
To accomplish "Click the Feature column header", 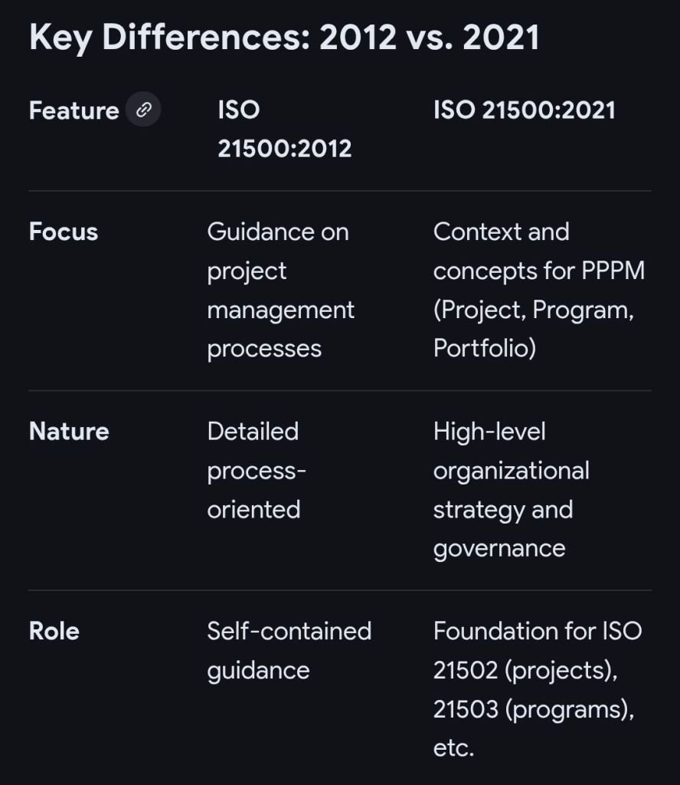I will coord(74,110).
